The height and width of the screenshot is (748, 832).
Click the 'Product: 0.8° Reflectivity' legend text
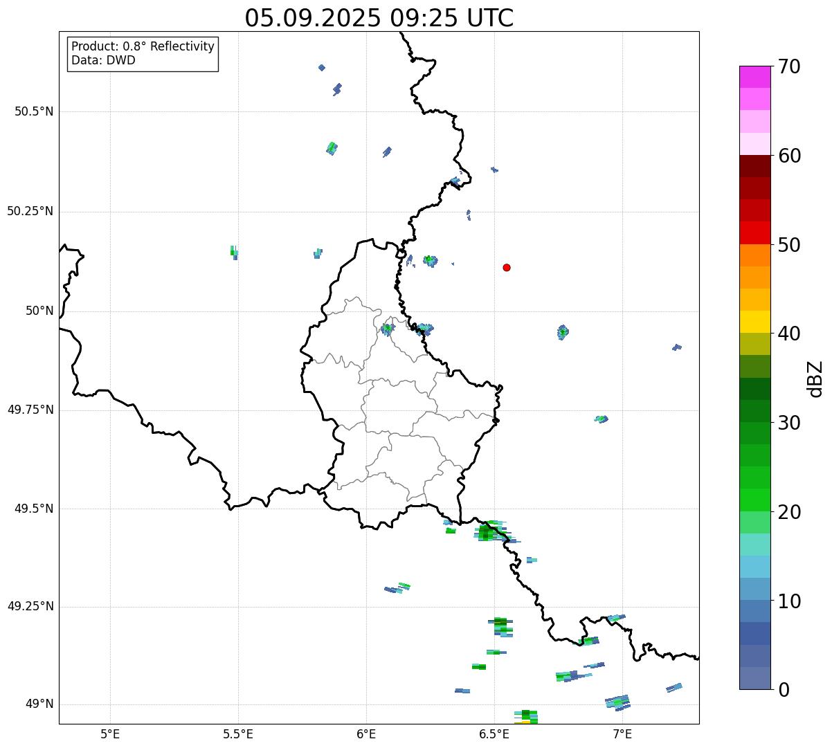coord(143,46)
